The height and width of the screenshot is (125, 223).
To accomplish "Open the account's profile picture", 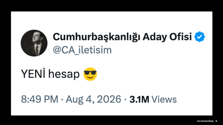I will 34,43.
